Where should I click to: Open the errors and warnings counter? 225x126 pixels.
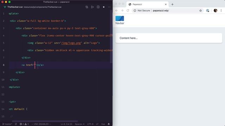point(24,124)
